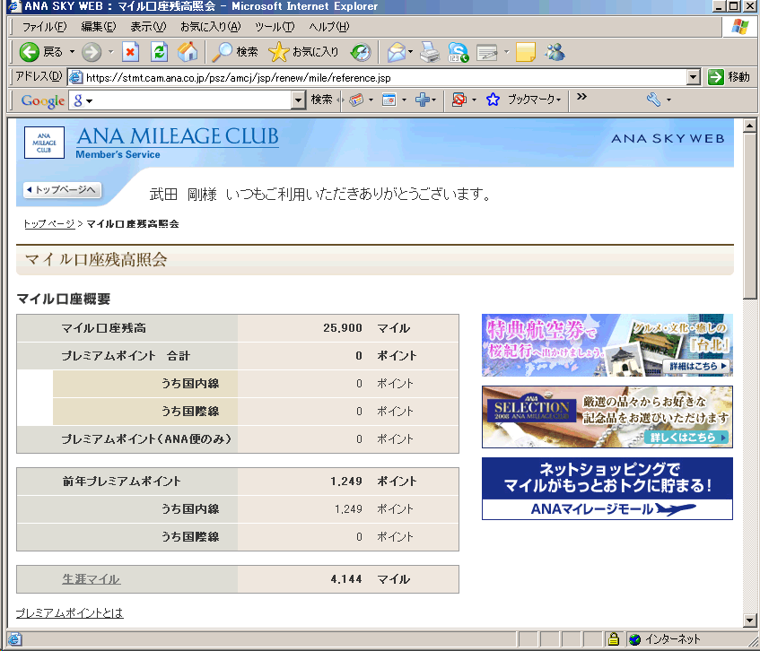Select the 4,144 lifetime miles value
The height and width of the screenshot is (651, 760).
point(346,579)
